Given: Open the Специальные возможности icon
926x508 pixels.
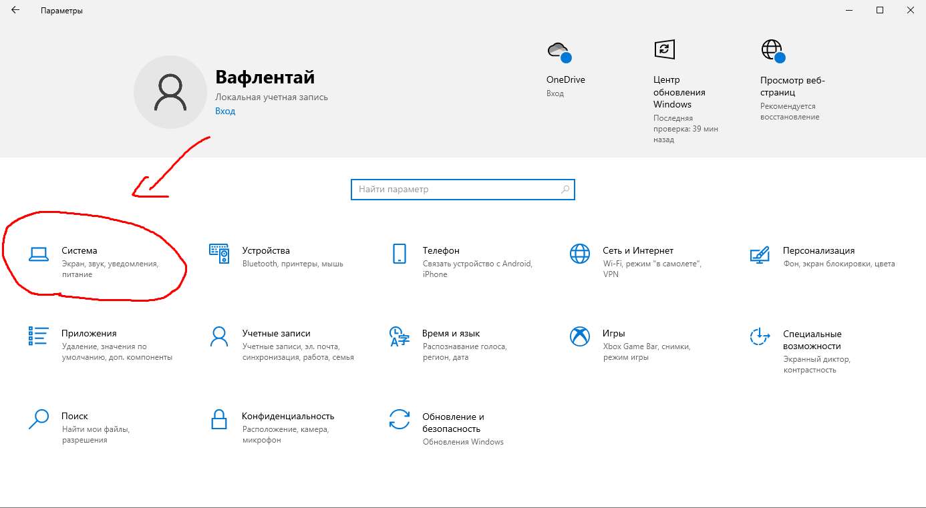Looking at the screenshot, I should point(760,337).
